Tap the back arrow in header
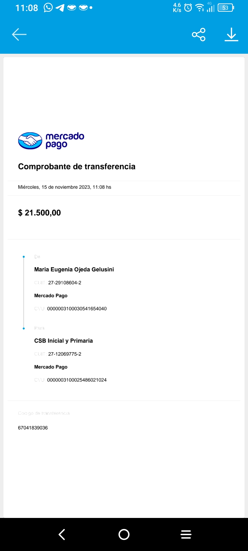Image resolution: width=248 pixels, height=551 pixels. click(x=19, y=34)
